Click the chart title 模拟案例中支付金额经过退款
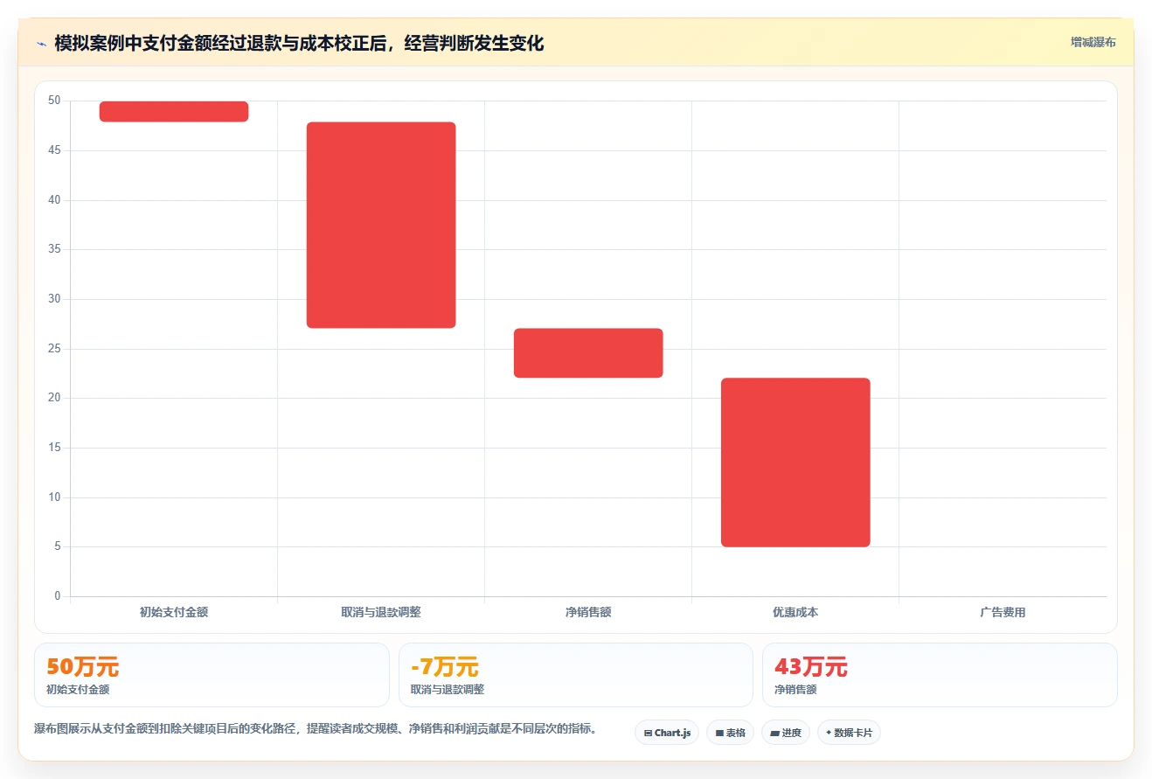 click(299, 43)
